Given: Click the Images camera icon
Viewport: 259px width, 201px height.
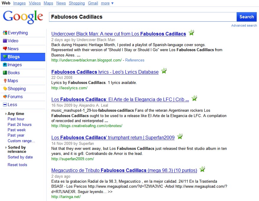Looking at the screenshot, I should [5, 65].
